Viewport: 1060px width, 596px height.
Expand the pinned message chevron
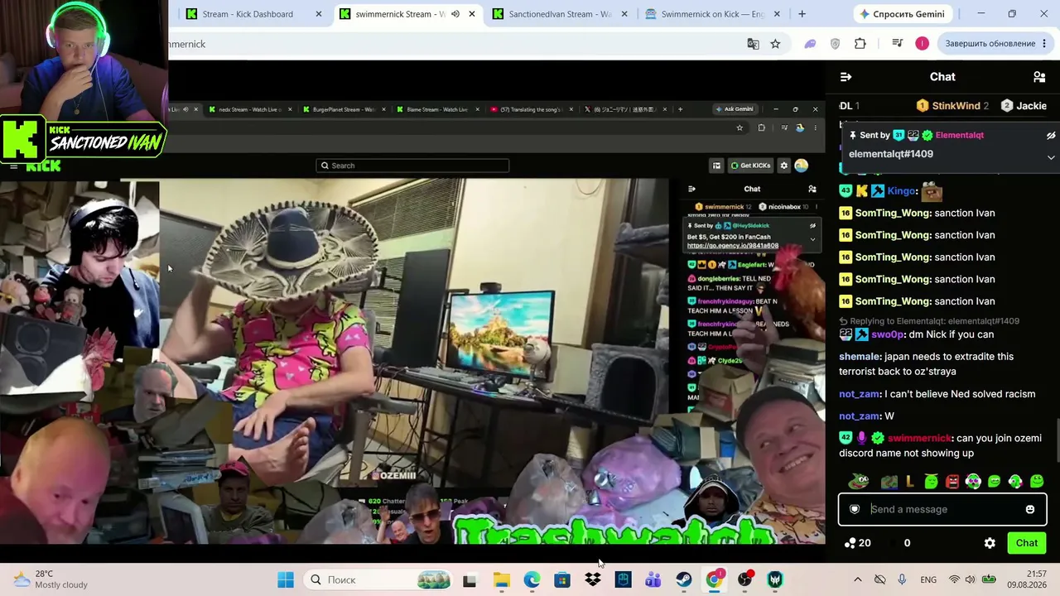pyautogui.click(x=1051, y=157)
